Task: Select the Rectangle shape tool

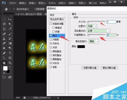Action: coord(10,58)
